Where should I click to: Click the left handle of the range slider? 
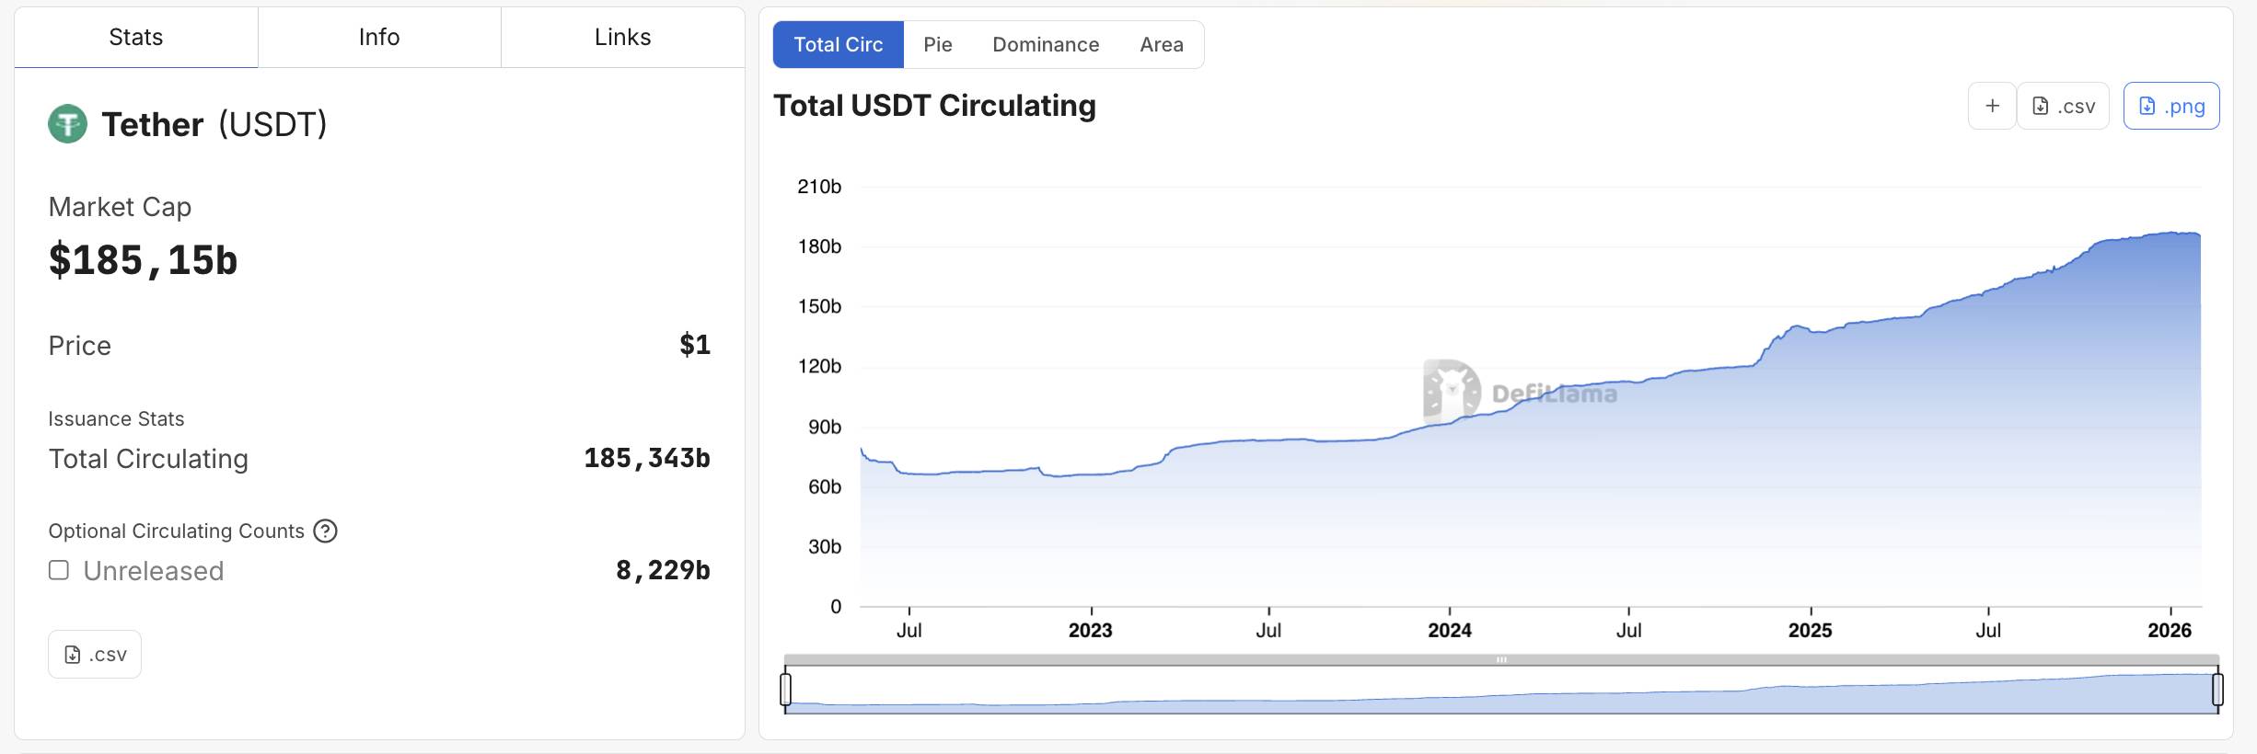[x=785, y=690]
